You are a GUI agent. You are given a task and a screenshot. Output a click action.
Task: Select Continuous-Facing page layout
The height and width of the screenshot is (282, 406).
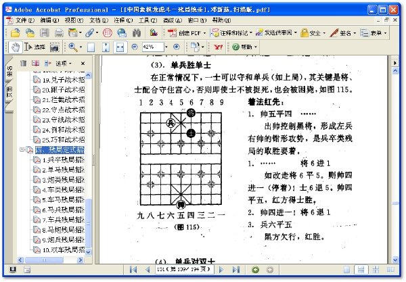(x=376, y=270)
